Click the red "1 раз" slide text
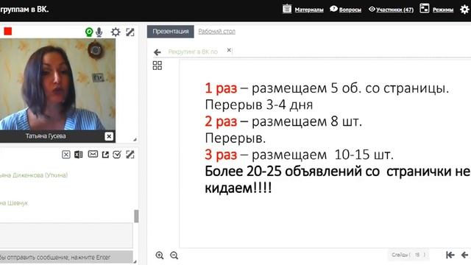 (221, 88)
